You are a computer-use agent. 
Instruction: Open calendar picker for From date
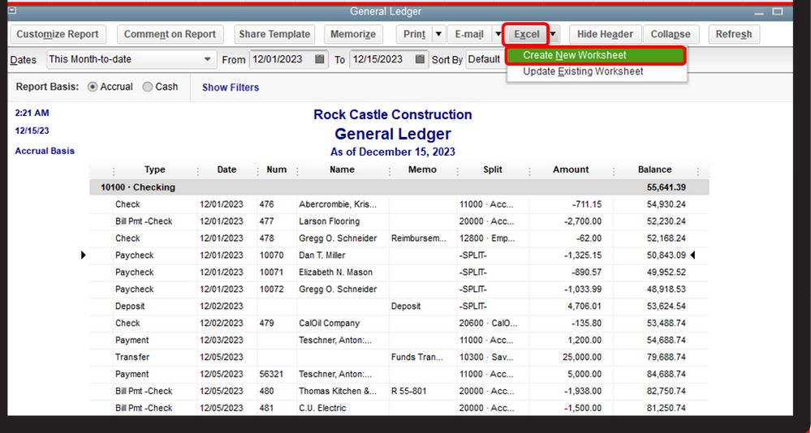(x=320, y=59)
